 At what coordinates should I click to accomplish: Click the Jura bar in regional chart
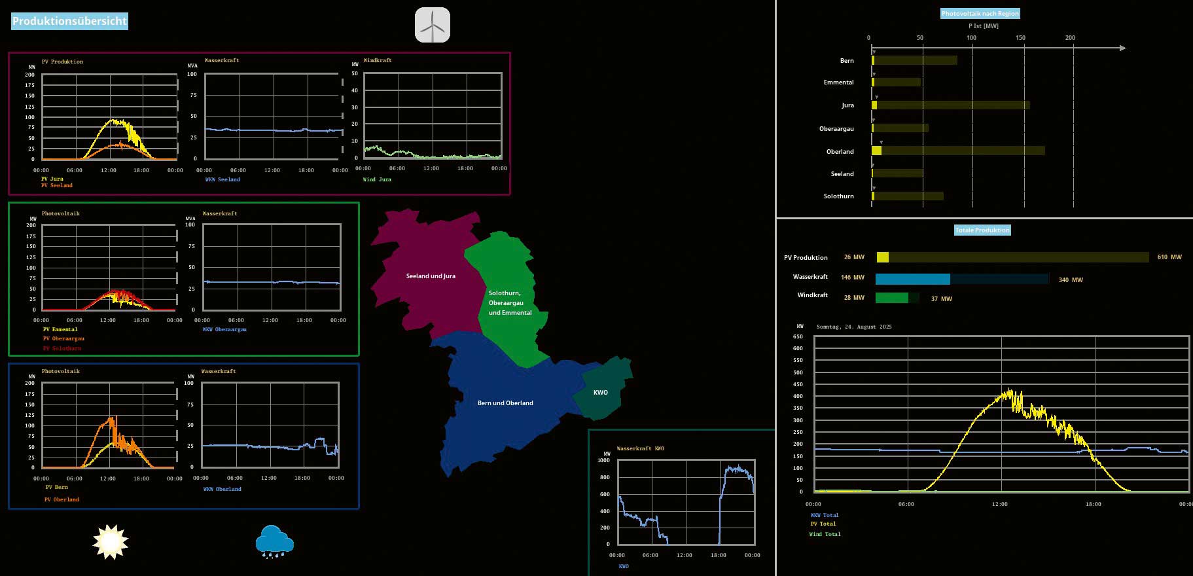click(950, 105)
